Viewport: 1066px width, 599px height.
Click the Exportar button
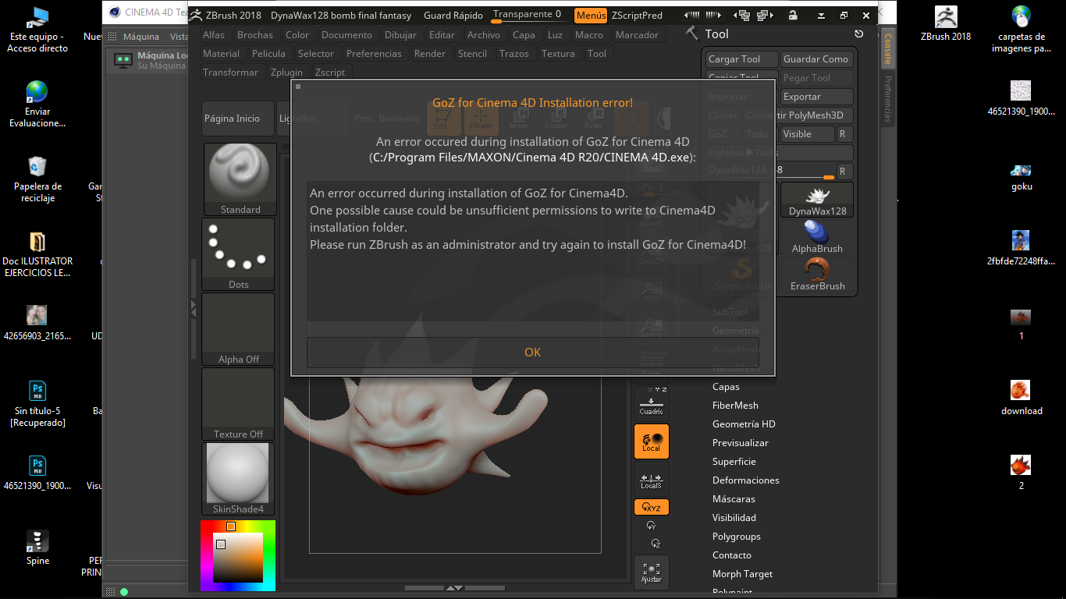[817, 97]
